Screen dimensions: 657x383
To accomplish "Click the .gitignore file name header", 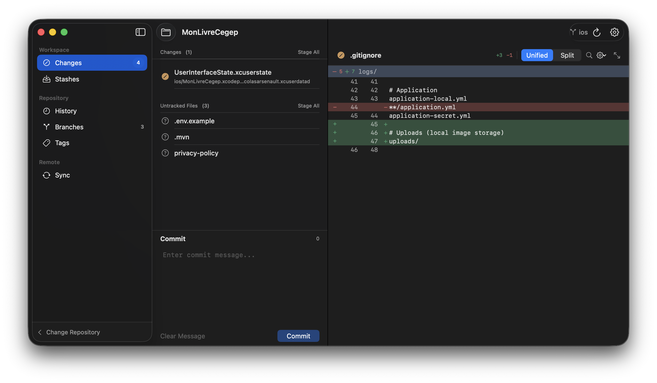I will click(x=366, y=55).
